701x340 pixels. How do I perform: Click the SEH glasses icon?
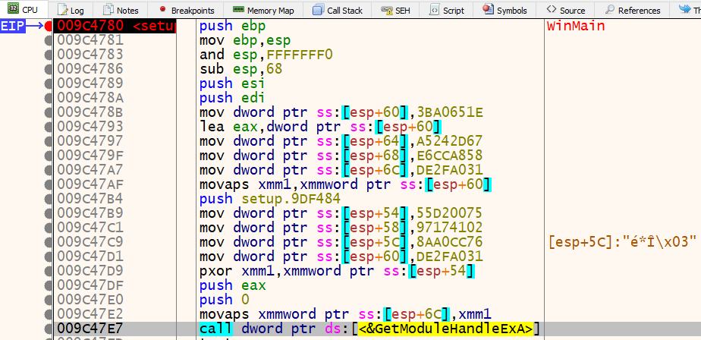[387, 9]
